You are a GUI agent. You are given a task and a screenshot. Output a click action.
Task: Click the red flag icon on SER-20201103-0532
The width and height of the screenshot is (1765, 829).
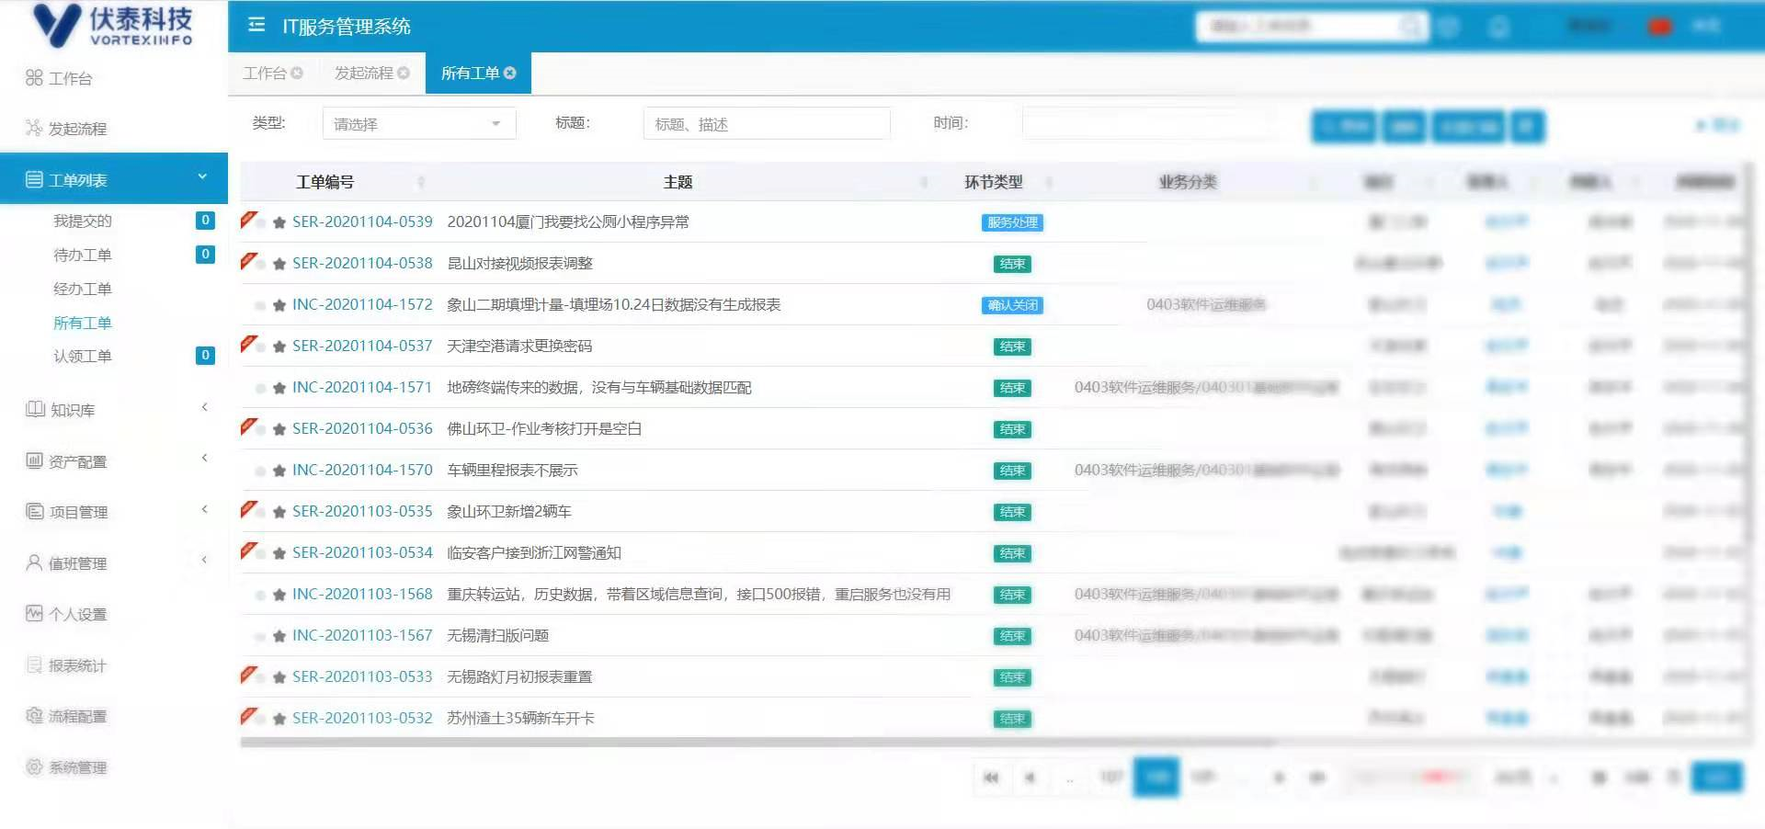pos(248,716)
